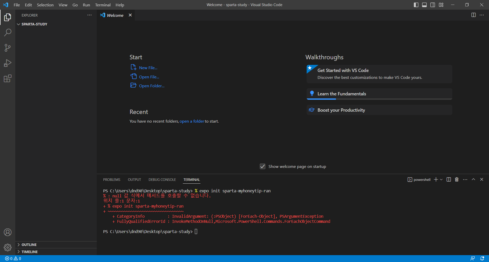
Task: Click the New Terminal plus icon
Action: pos(436,180)
